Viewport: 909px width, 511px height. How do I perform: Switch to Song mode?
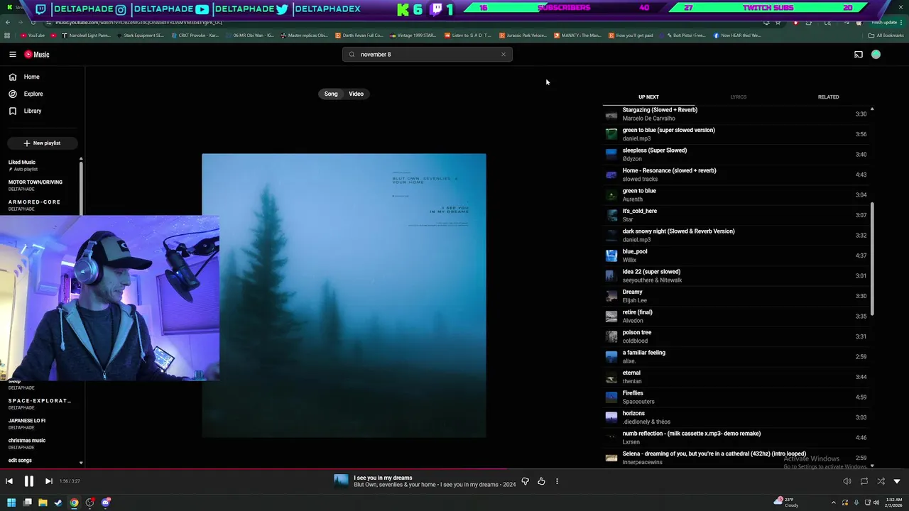tap(331, 94)
